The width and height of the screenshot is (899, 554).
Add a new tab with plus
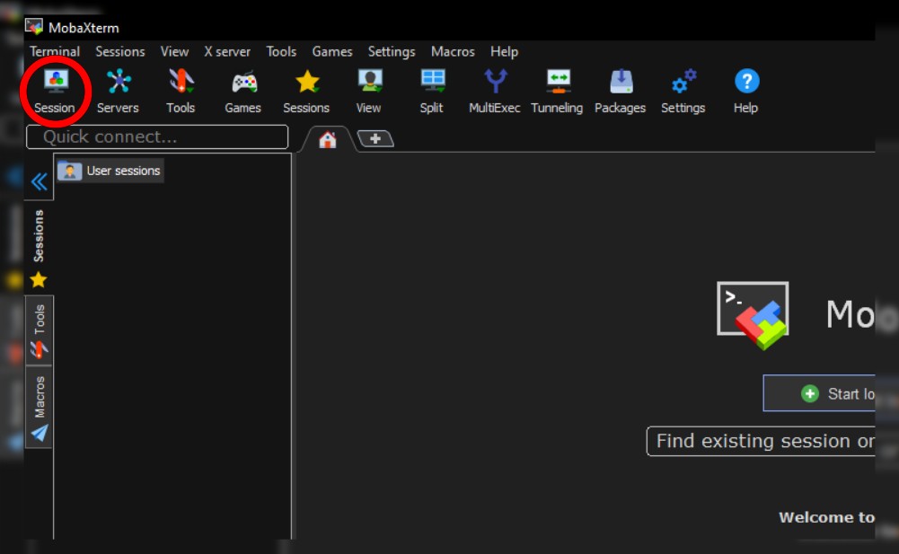[x=375, y=139]
